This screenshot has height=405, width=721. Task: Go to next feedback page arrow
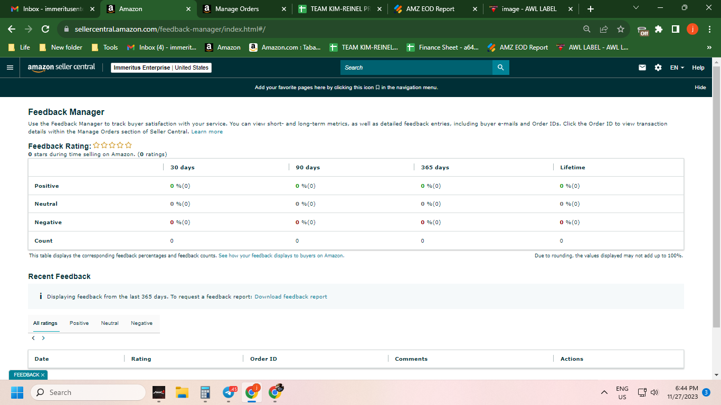tap(43, 338)
